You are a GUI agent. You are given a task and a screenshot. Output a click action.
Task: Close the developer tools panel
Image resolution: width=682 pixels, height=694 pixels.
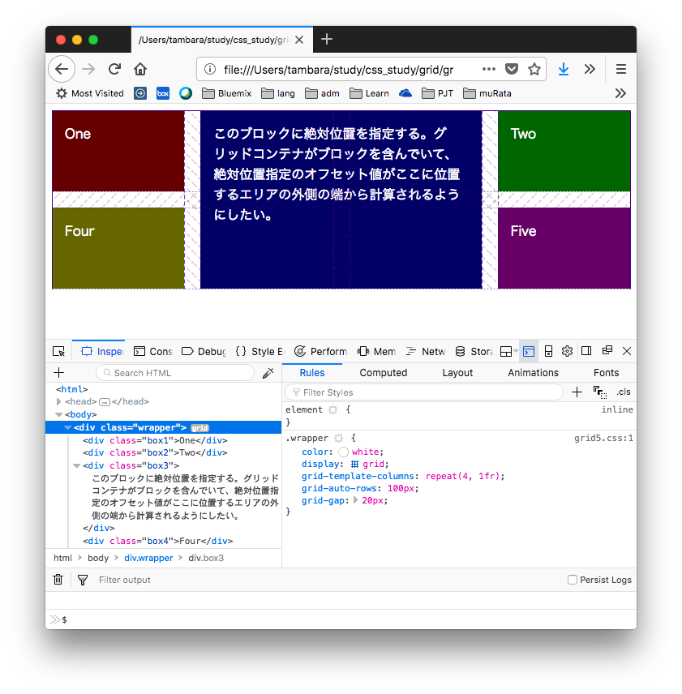627,351
